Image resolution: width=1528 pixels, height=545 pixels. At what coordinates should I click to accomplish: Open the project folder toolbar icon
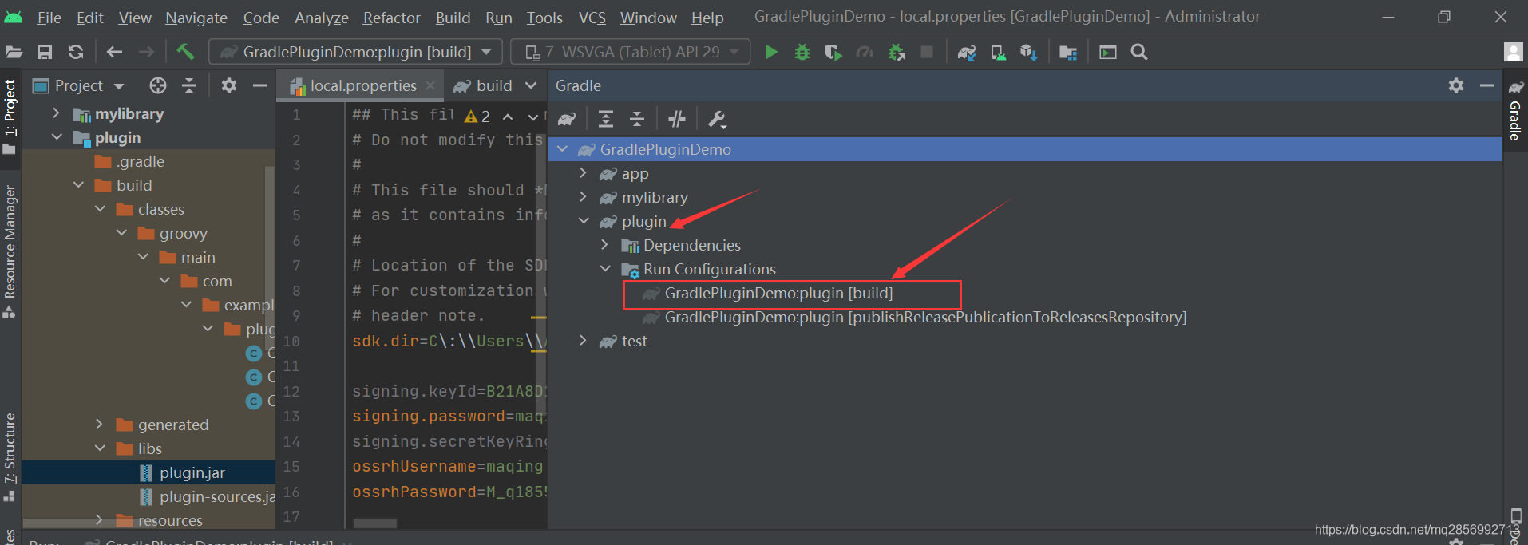pyautogui.click(x=14, y=53)
